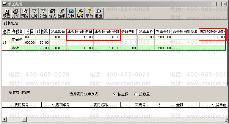Click the document number 89 cell

(x=30, y=37)
